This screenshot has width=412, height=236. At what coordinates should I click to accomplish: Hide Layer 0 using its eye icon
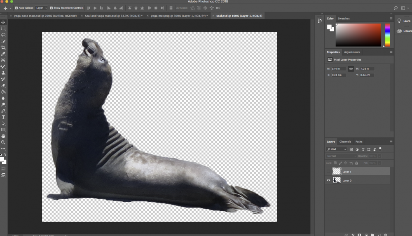pyautogui.click(x=328, y=180)
